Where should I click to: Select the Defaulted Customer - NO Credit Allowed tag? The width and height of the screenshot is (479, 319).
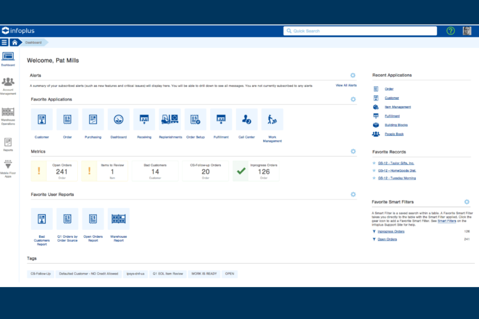89,274
